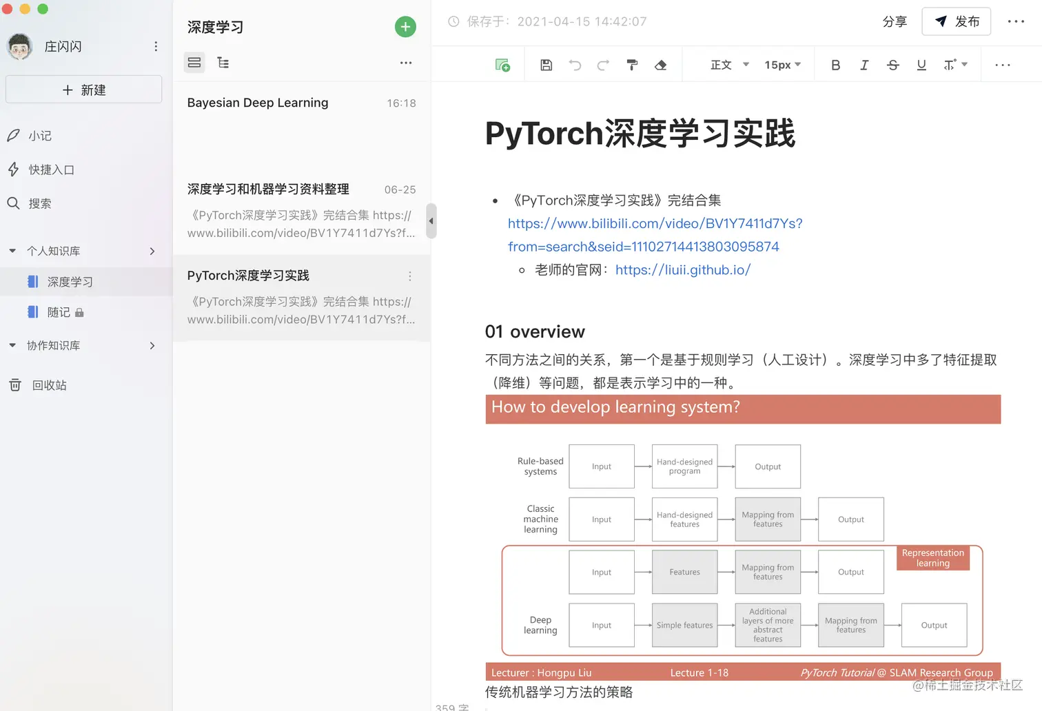Switch to card list view
This screenshot has width=1042, height=711.
click(194, 63)
